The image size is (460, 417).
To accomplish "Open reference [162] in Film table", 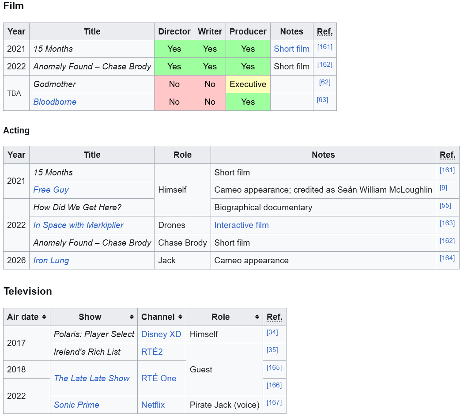I will coord(325,64).
